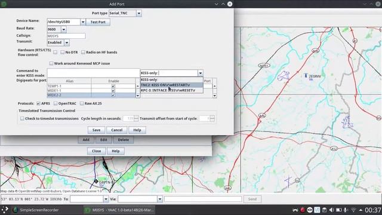Toggle the No DTR checkbox

point(63,52)
